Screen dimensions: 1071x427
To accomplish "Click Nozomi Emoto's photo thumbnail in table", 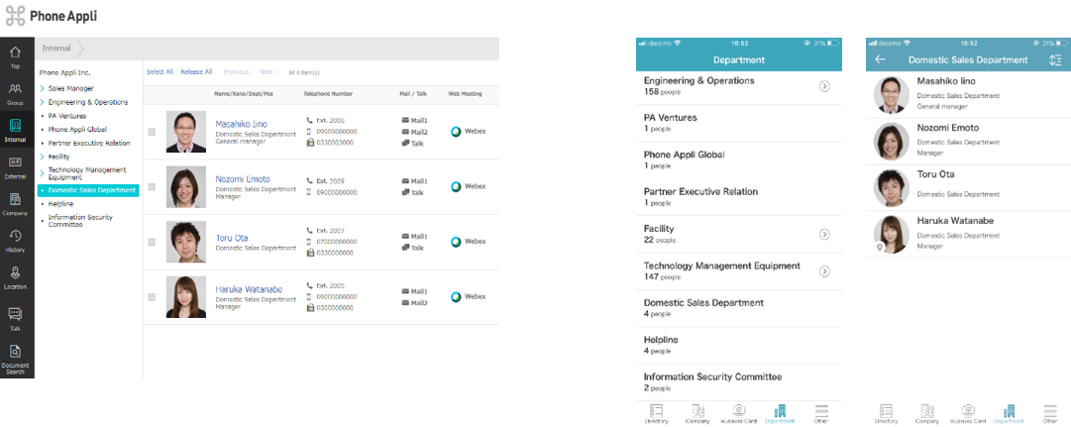I will click(186, 187).
